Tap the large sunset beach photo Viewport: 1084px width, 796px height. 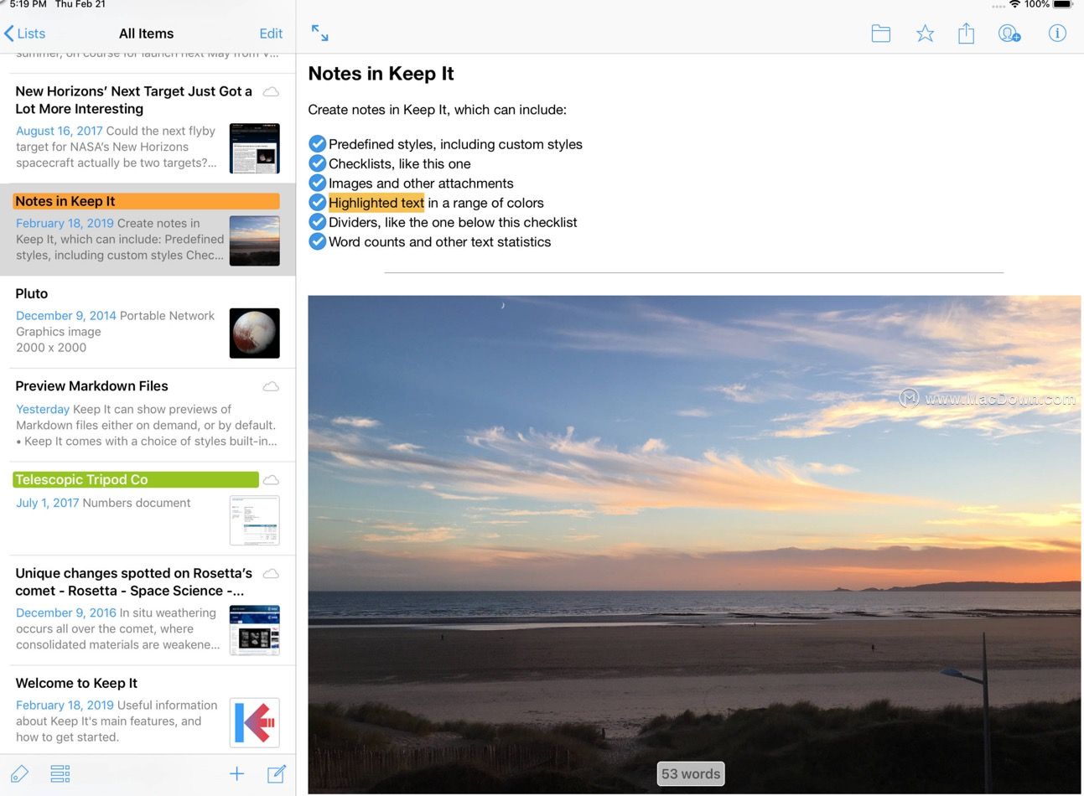[694, 545]
